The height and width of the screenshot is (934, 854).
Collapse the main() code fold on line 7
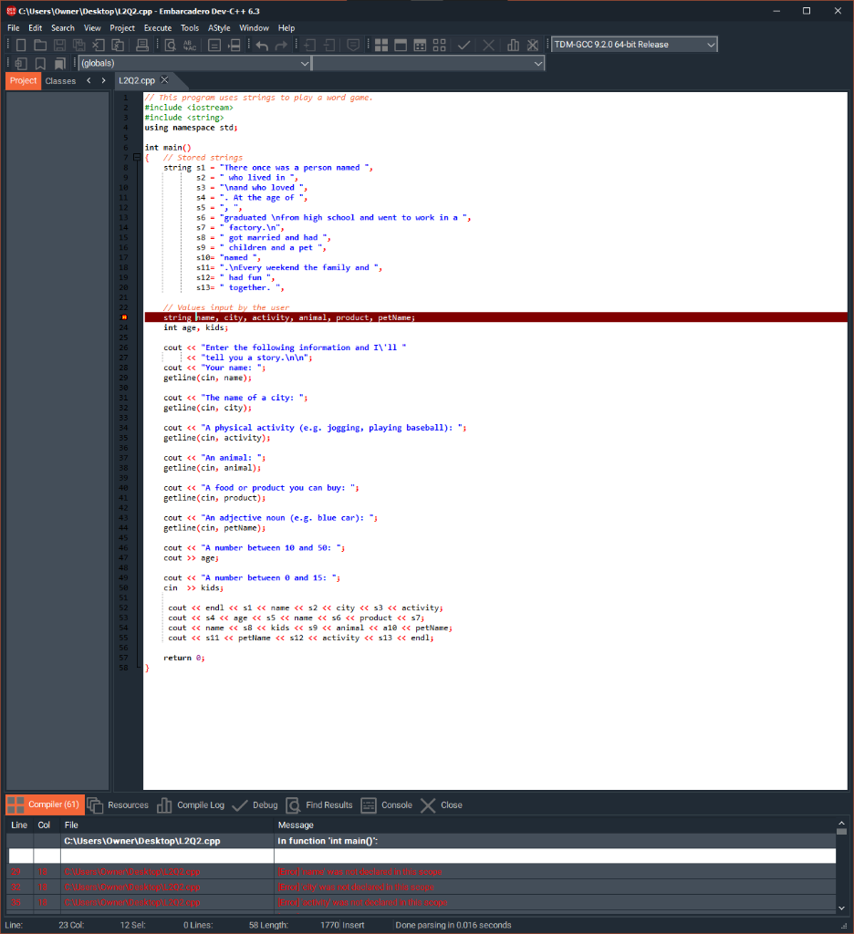point(136,157)
